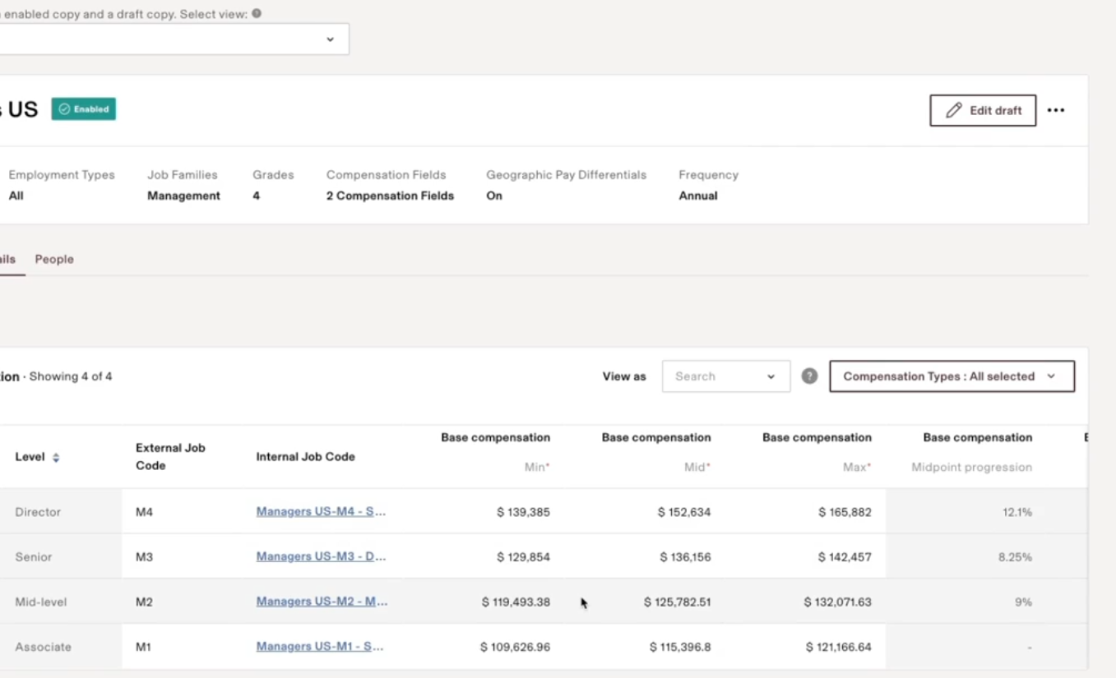
Task: Click the info icon beside Select view
Action: (257, 14)
